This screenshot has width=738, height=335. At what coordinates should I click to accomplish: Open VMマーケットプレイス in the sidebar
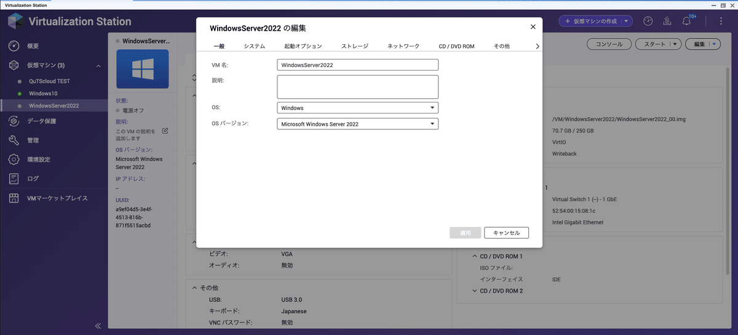click(x=57, y=198)
